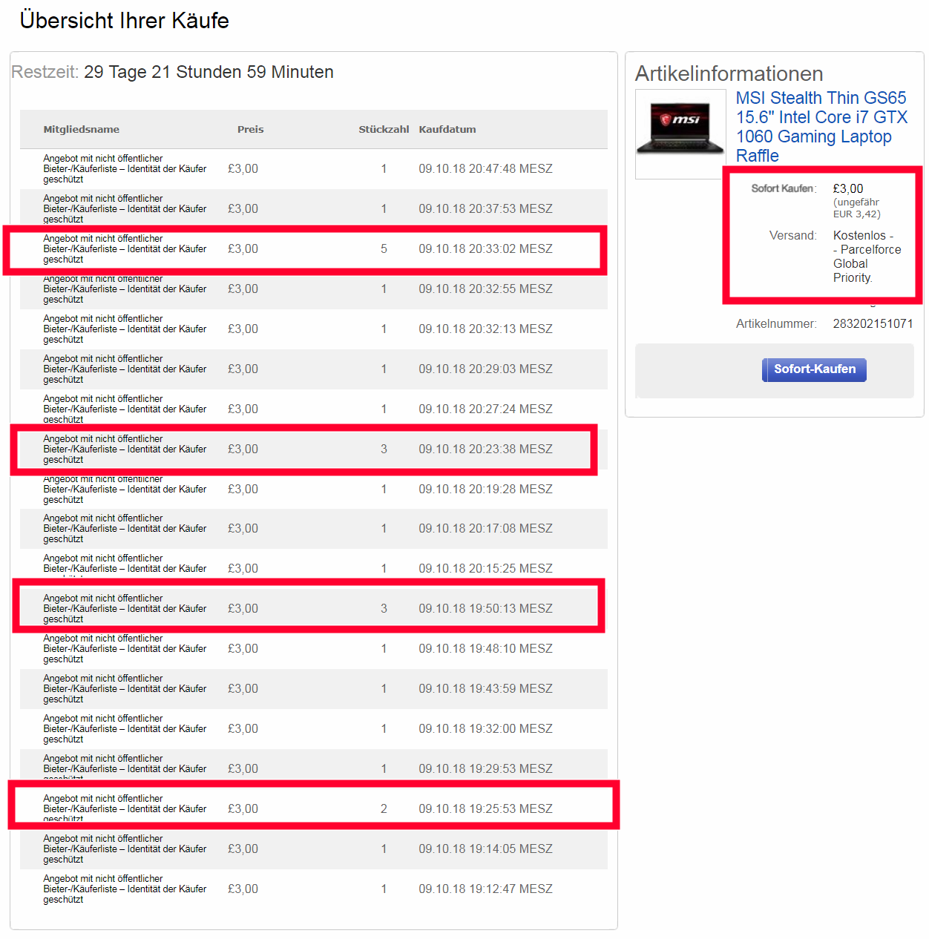Viewport: 929px width, 939px height.
Task: Click the Kaufdatum column header
Action: pos(447,129)
